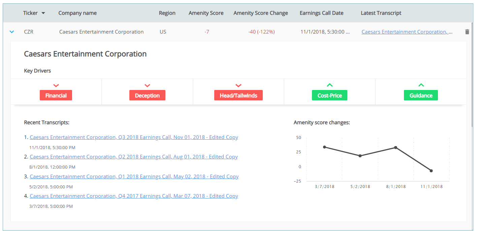Click the Earnings Call Date column header
The height and width of the screenshot is (231, 477).
322,13
